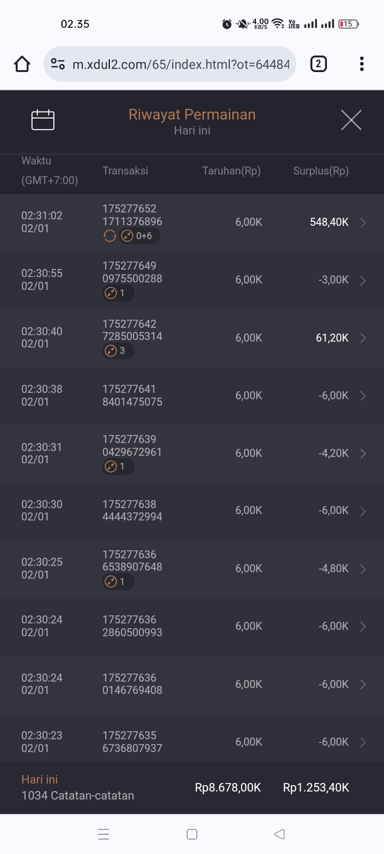Open the browser three-dot menu
Screen dimensions: 384x854
362,64
